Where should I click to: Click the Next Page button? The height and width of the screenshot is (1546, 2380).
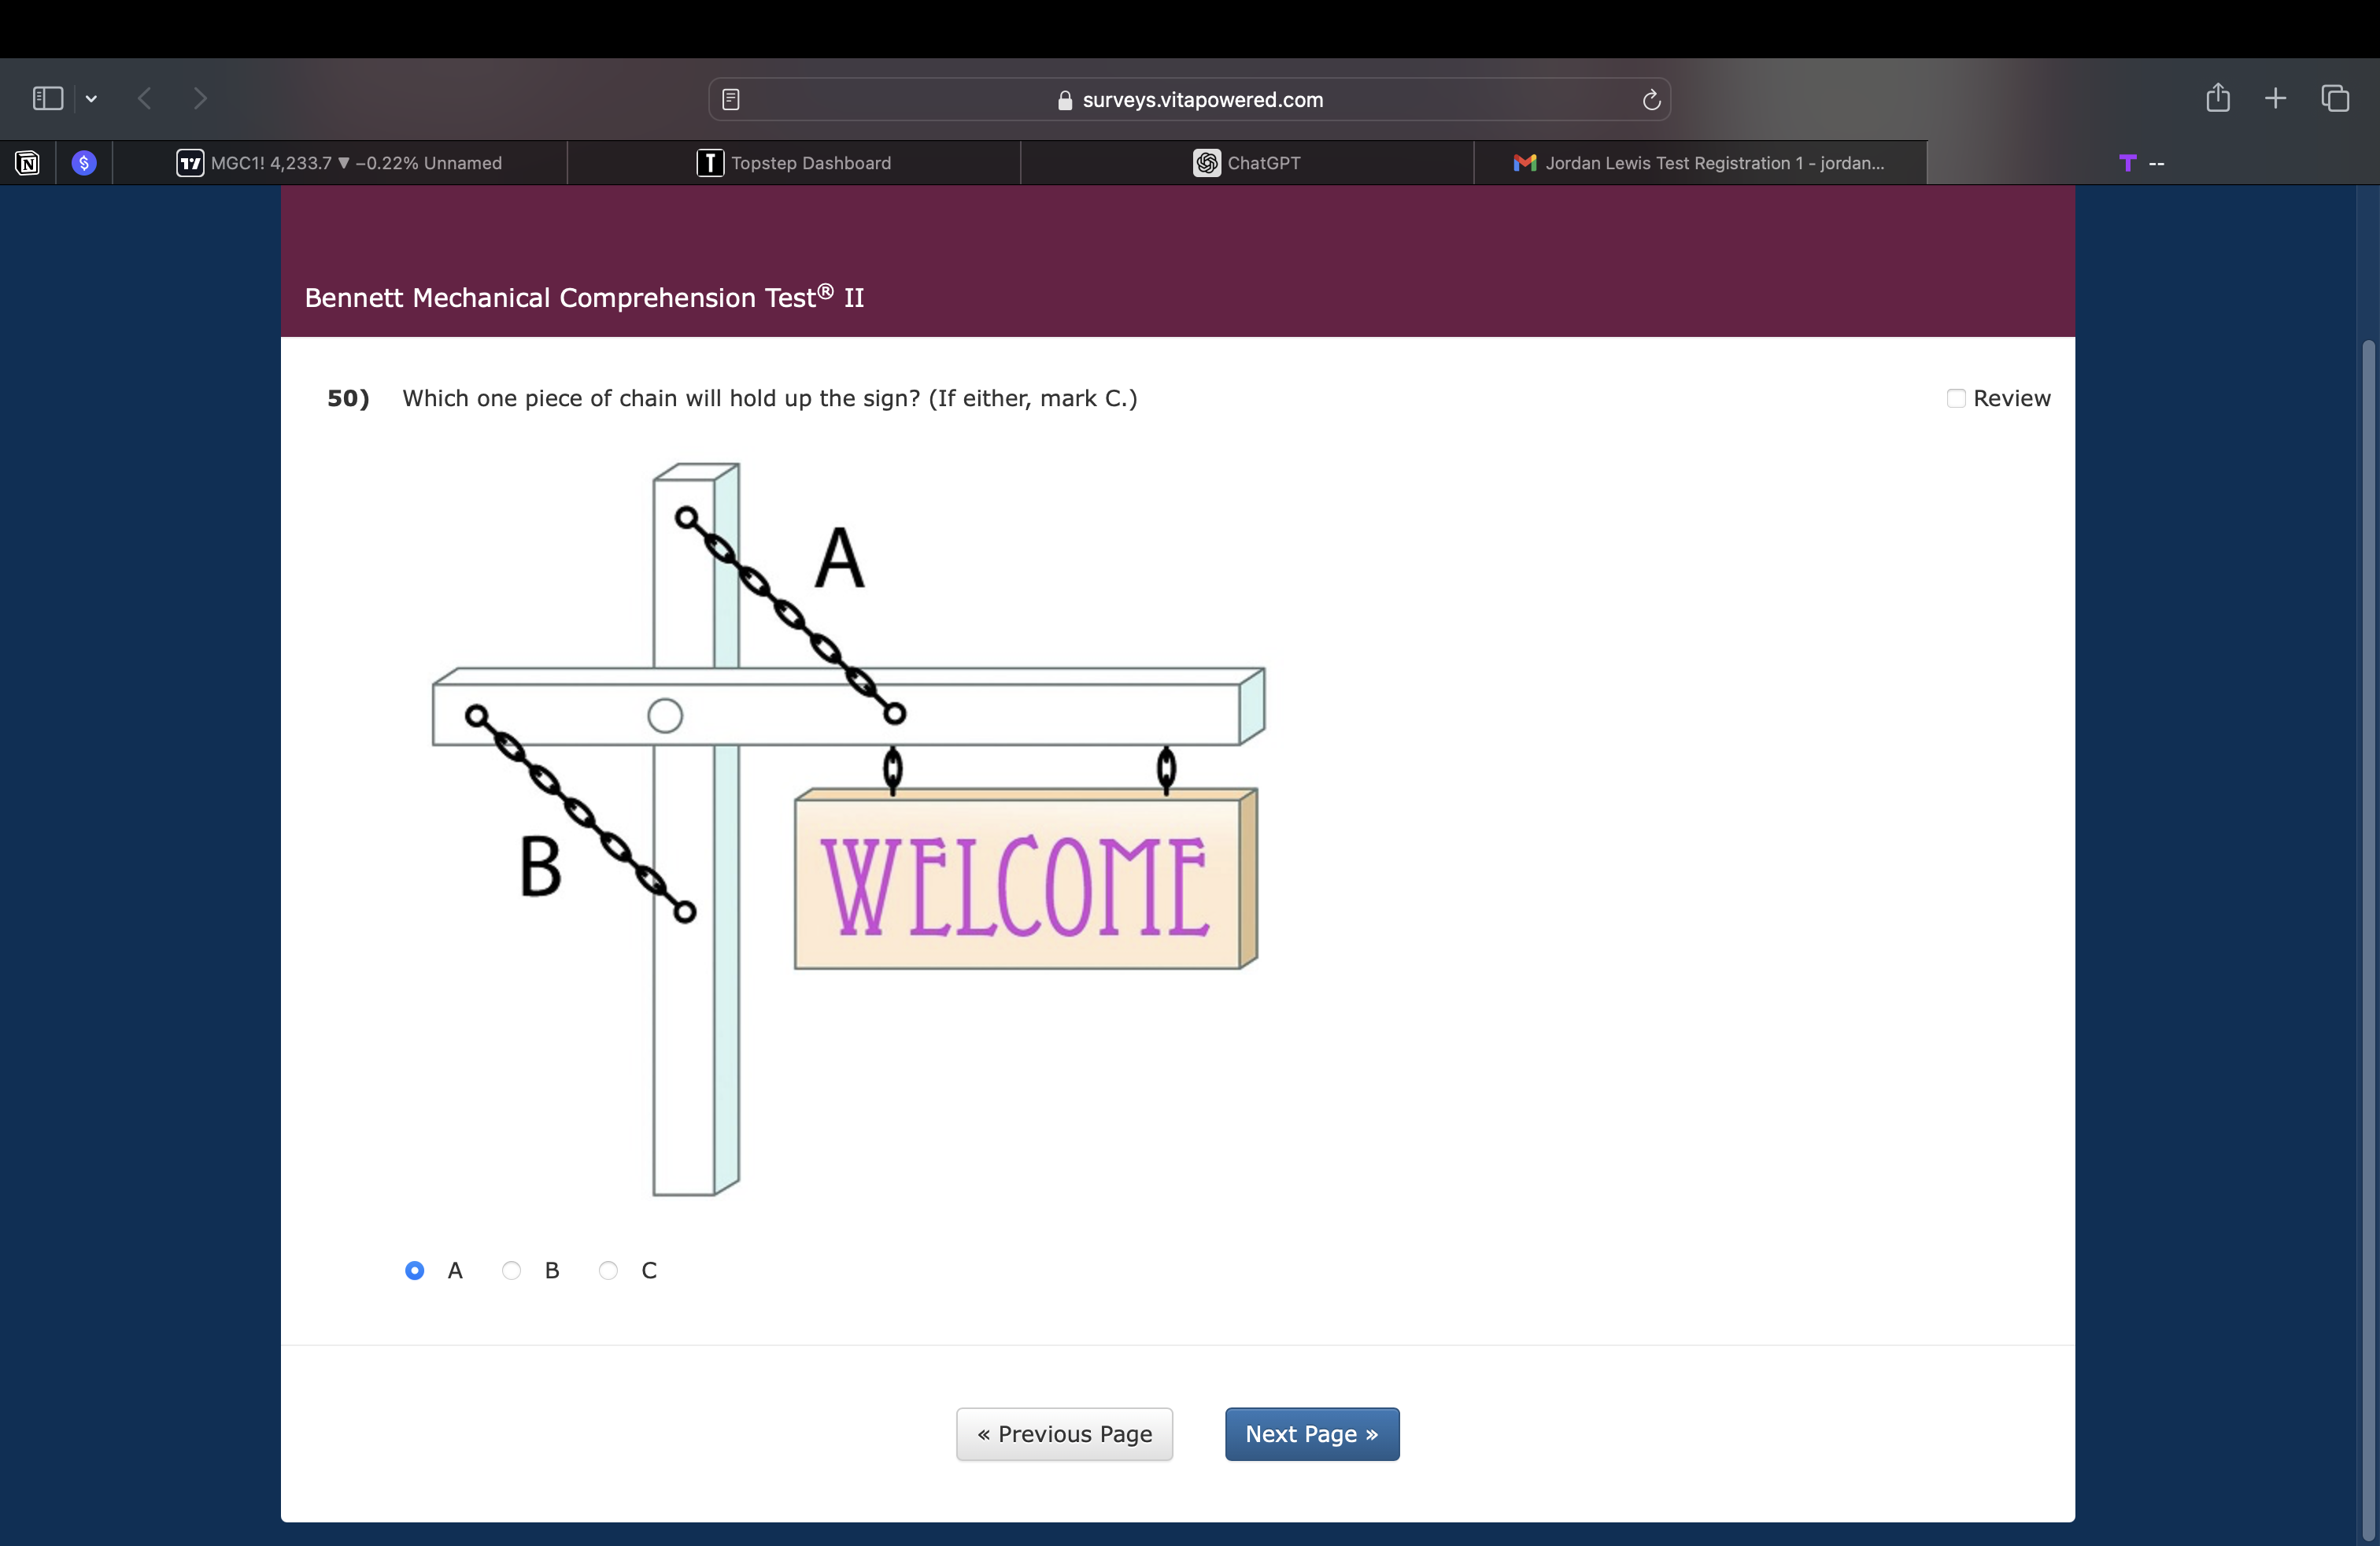click(1311, 1434)
